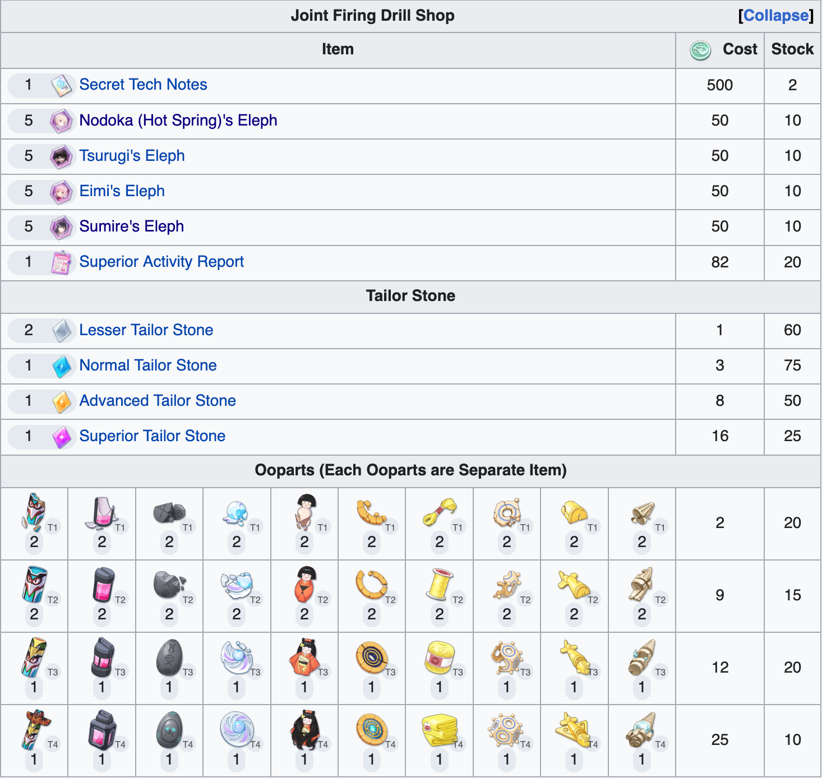Viewport: 822px width, 778px height.
Task: Click the Item column header
Action: click(338, 49)
